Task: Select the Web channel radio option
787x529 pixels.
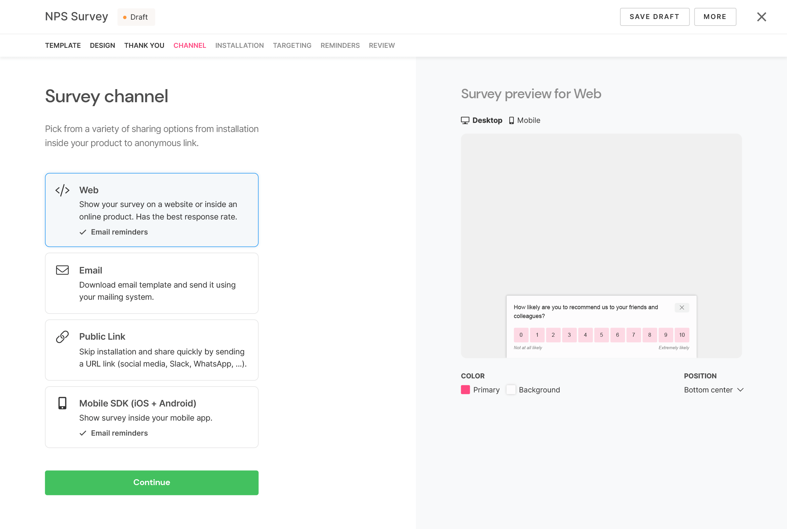Action: (151, 210)
